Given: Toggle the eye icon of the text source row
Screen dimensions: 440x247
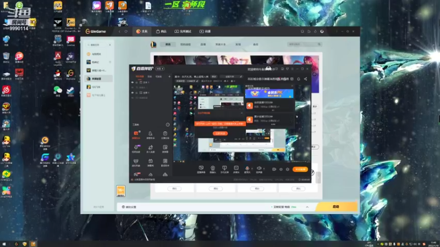Looking at the screenshot, I should [133, 82].
